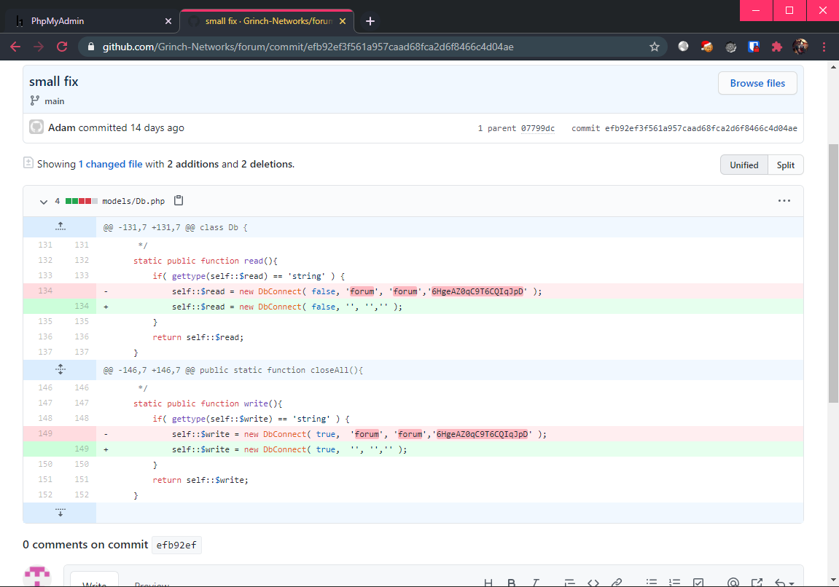Click the 'committed 14 days ago' text

point(131,127)
